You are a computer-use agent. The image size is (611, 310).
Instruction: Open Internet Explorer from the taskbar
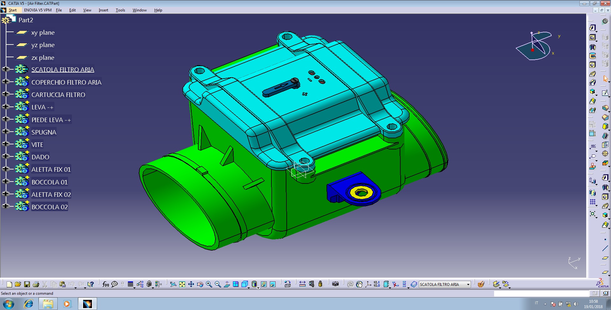tap(29, 304)
